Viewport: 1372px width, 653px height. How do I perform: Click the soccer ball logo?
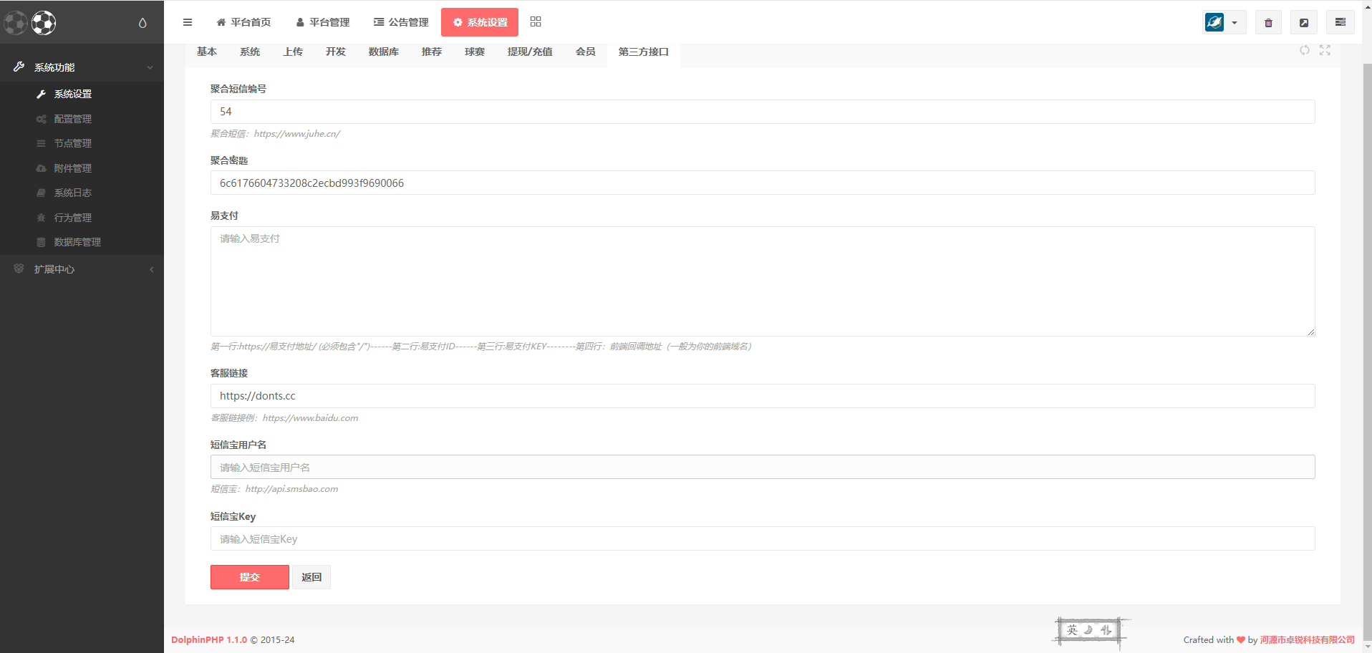(43, 23)
